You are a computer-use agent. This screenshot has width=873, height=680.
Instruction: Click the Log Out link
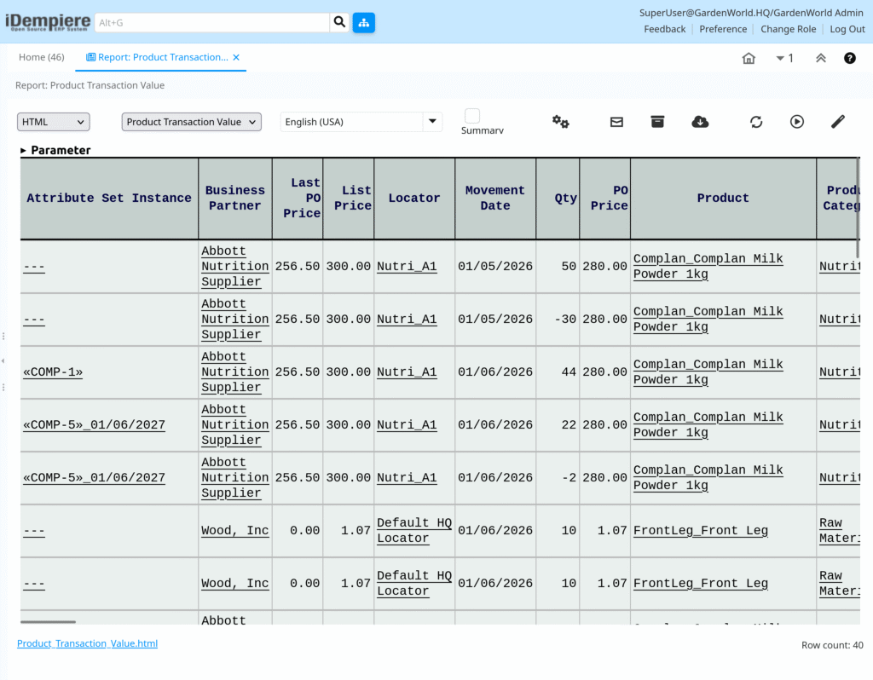(x=847, y=28)
